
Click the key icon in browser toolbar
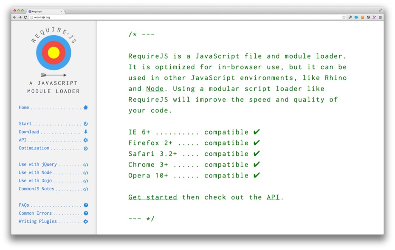click(350, 17)
